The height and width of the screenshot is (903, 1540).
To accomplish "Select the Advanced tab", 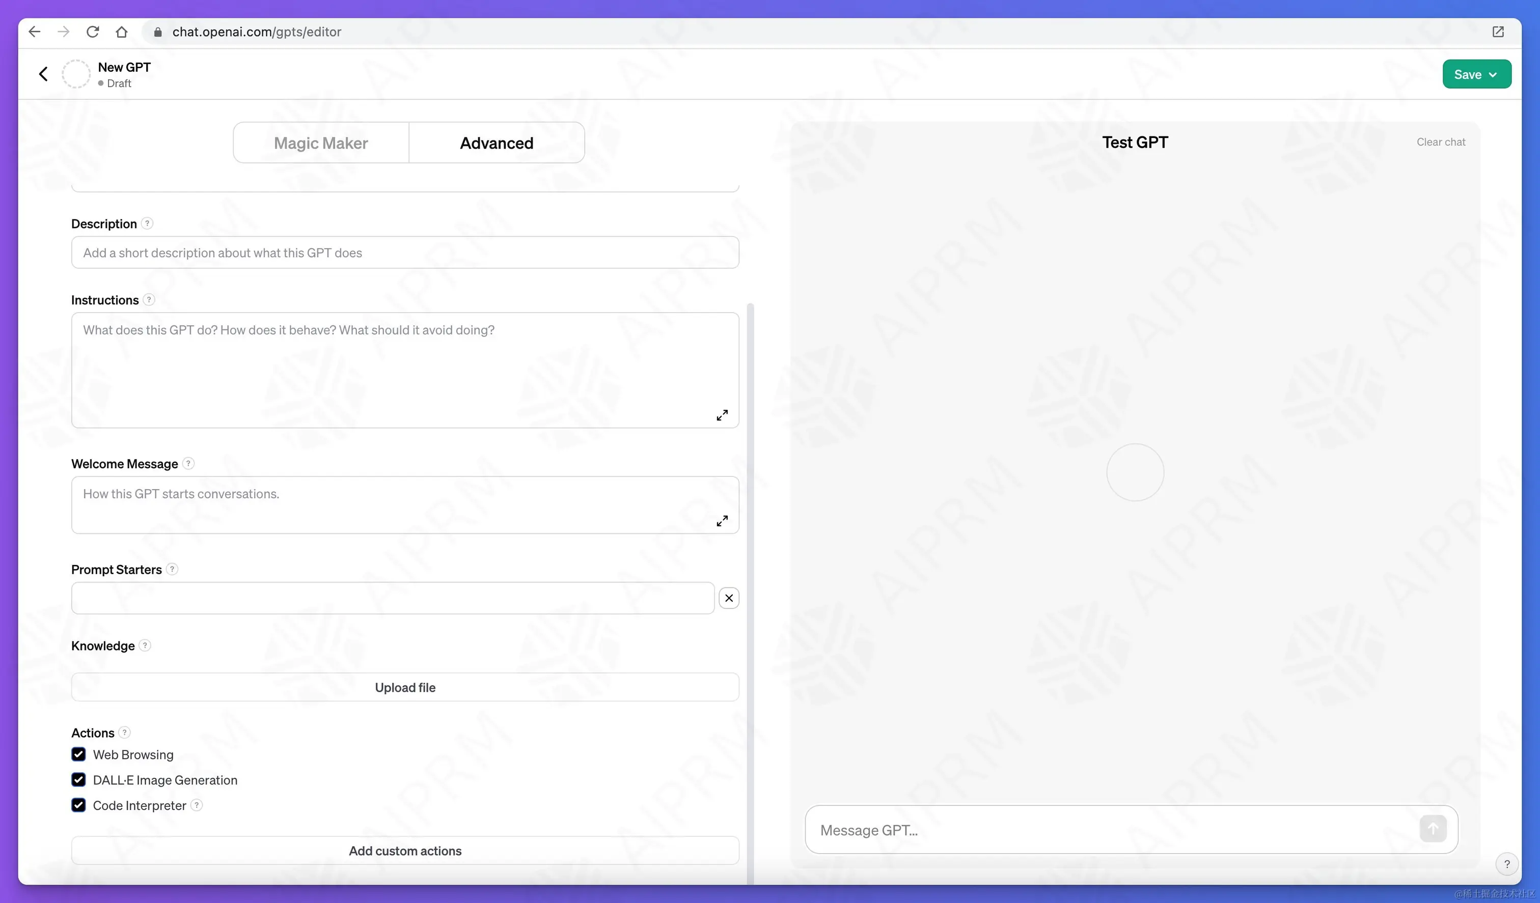I will [496, 143].
